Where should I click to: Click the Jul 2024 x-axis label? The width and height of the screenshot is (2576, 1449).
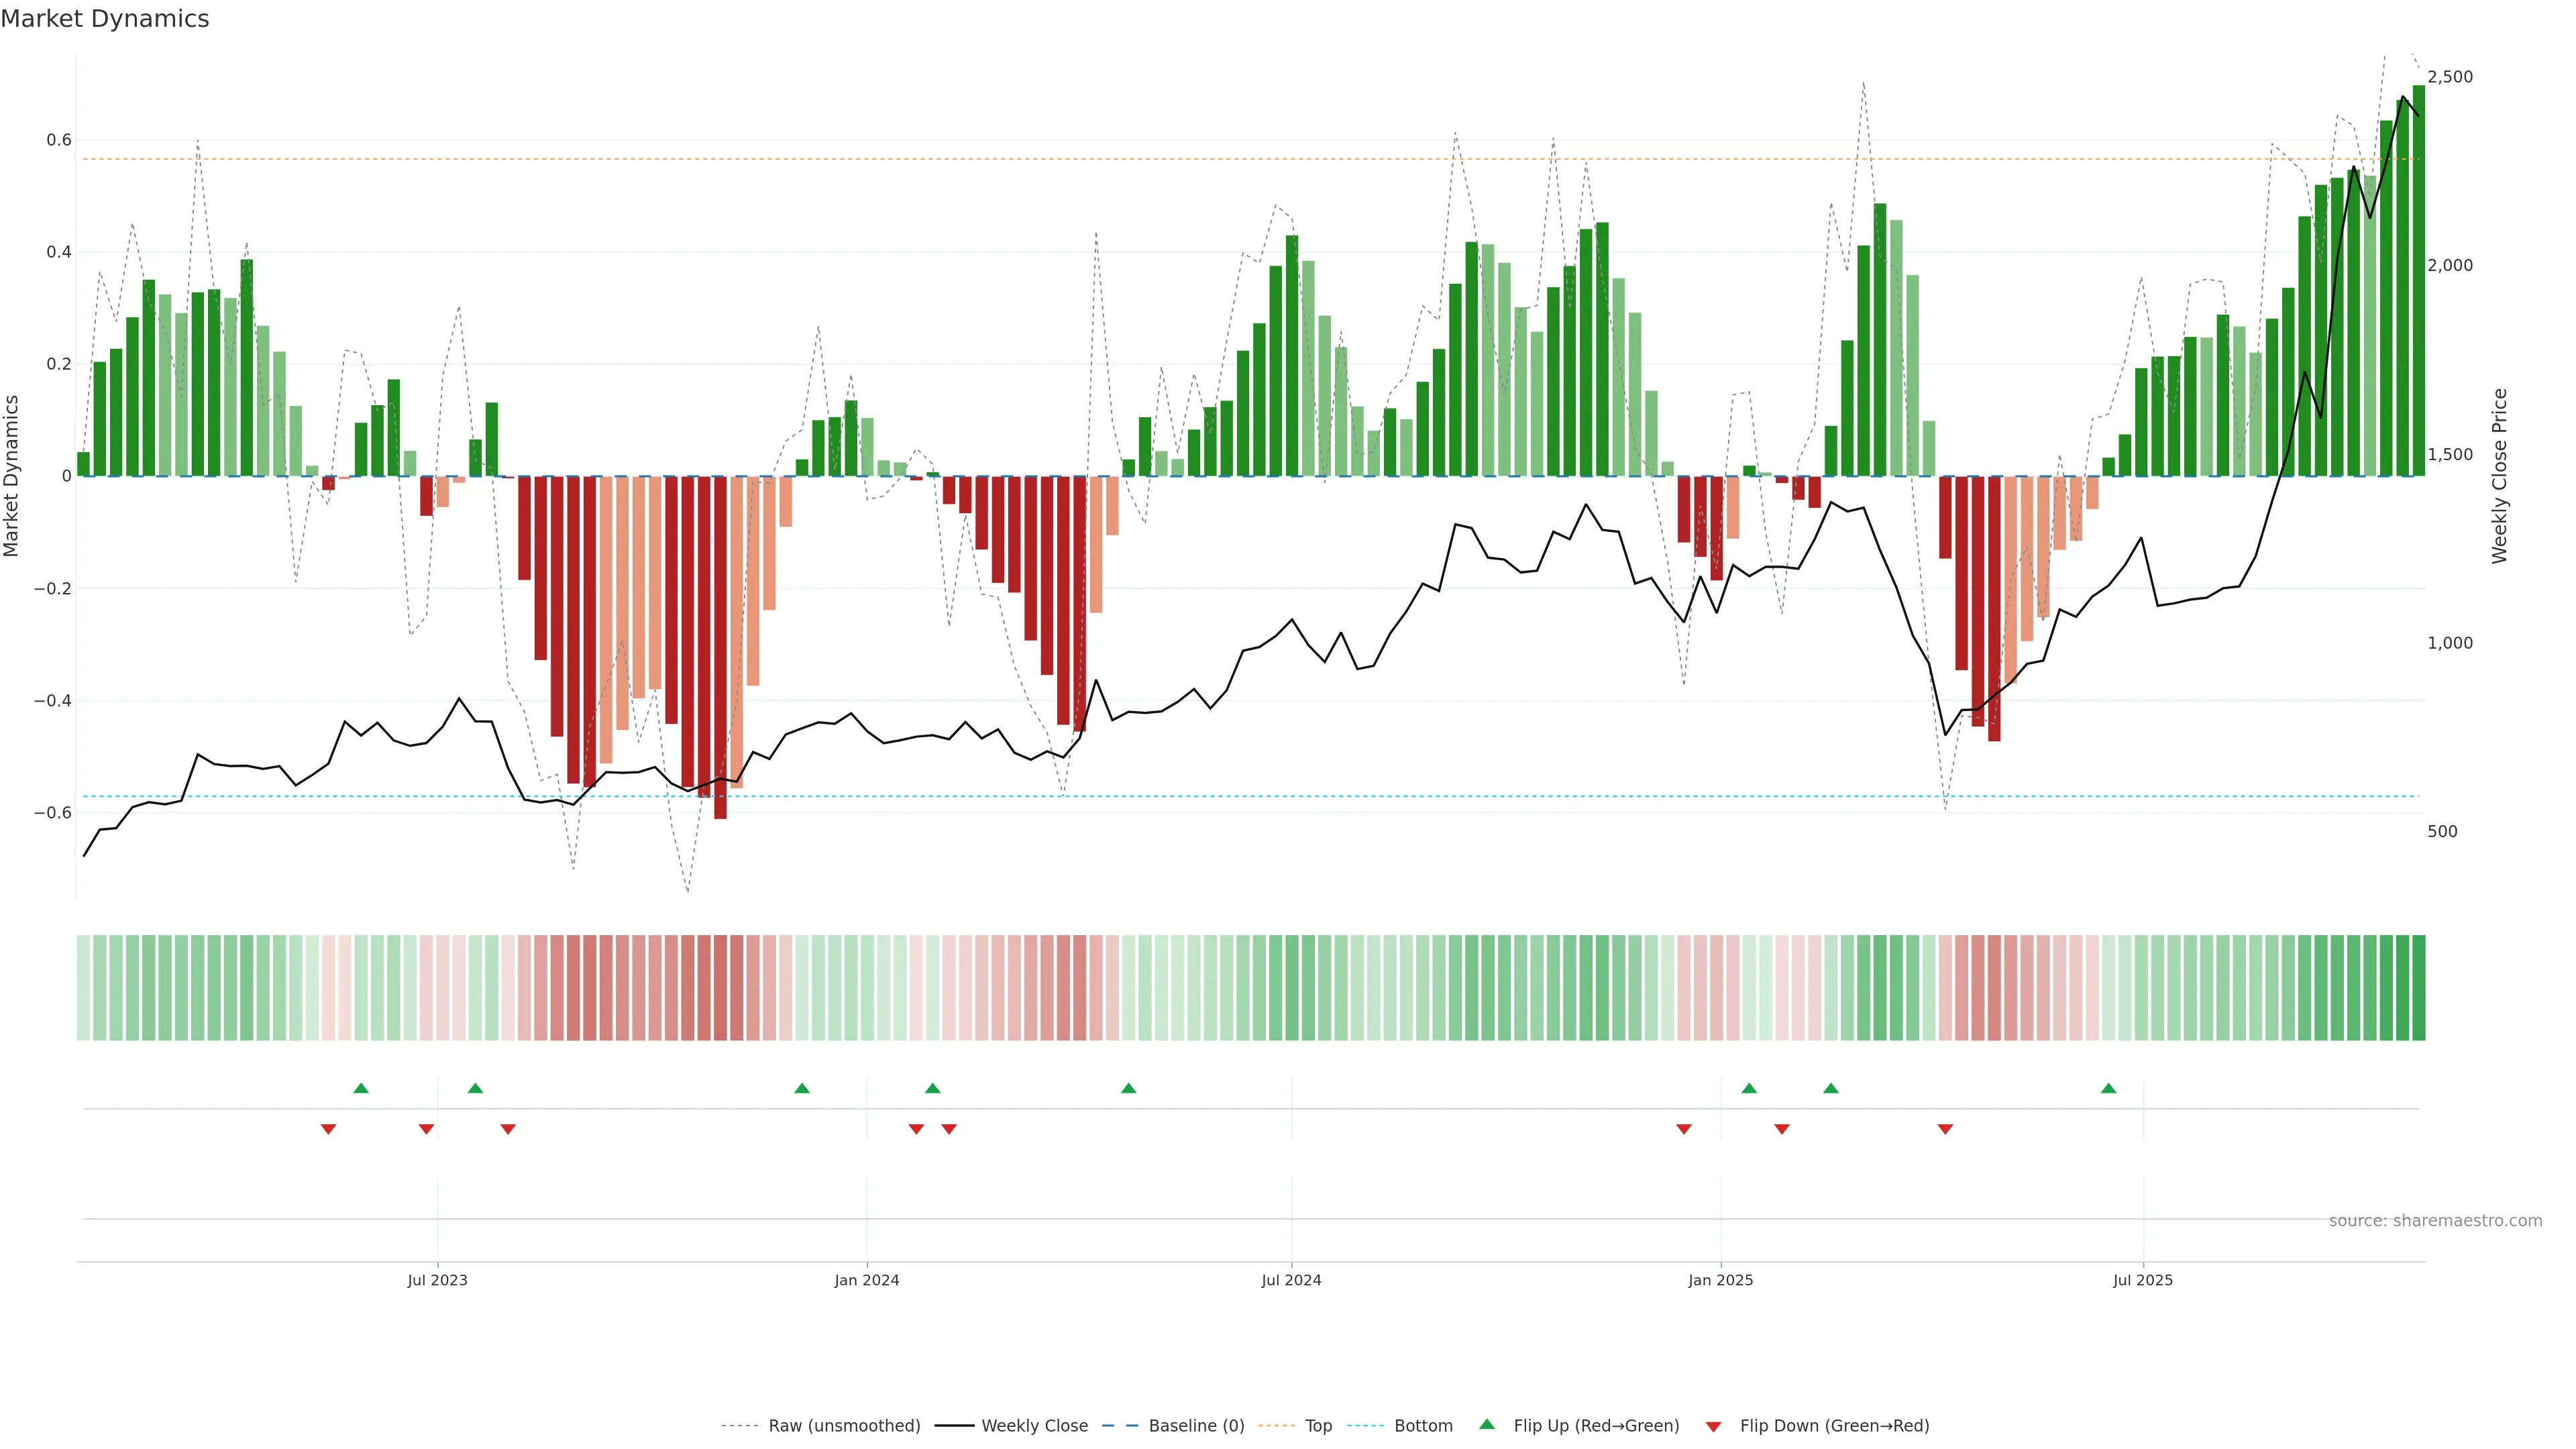pos(1291,1280)
